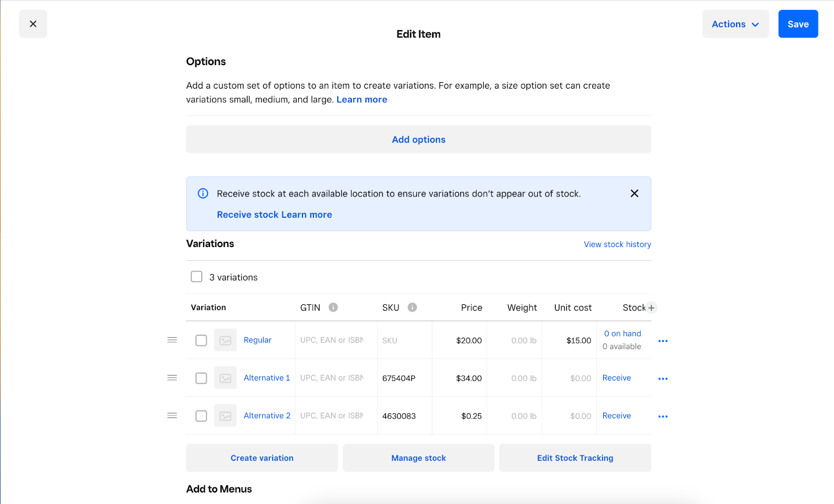Open the ellipsis menu on the Regular row

pos(663,340)
